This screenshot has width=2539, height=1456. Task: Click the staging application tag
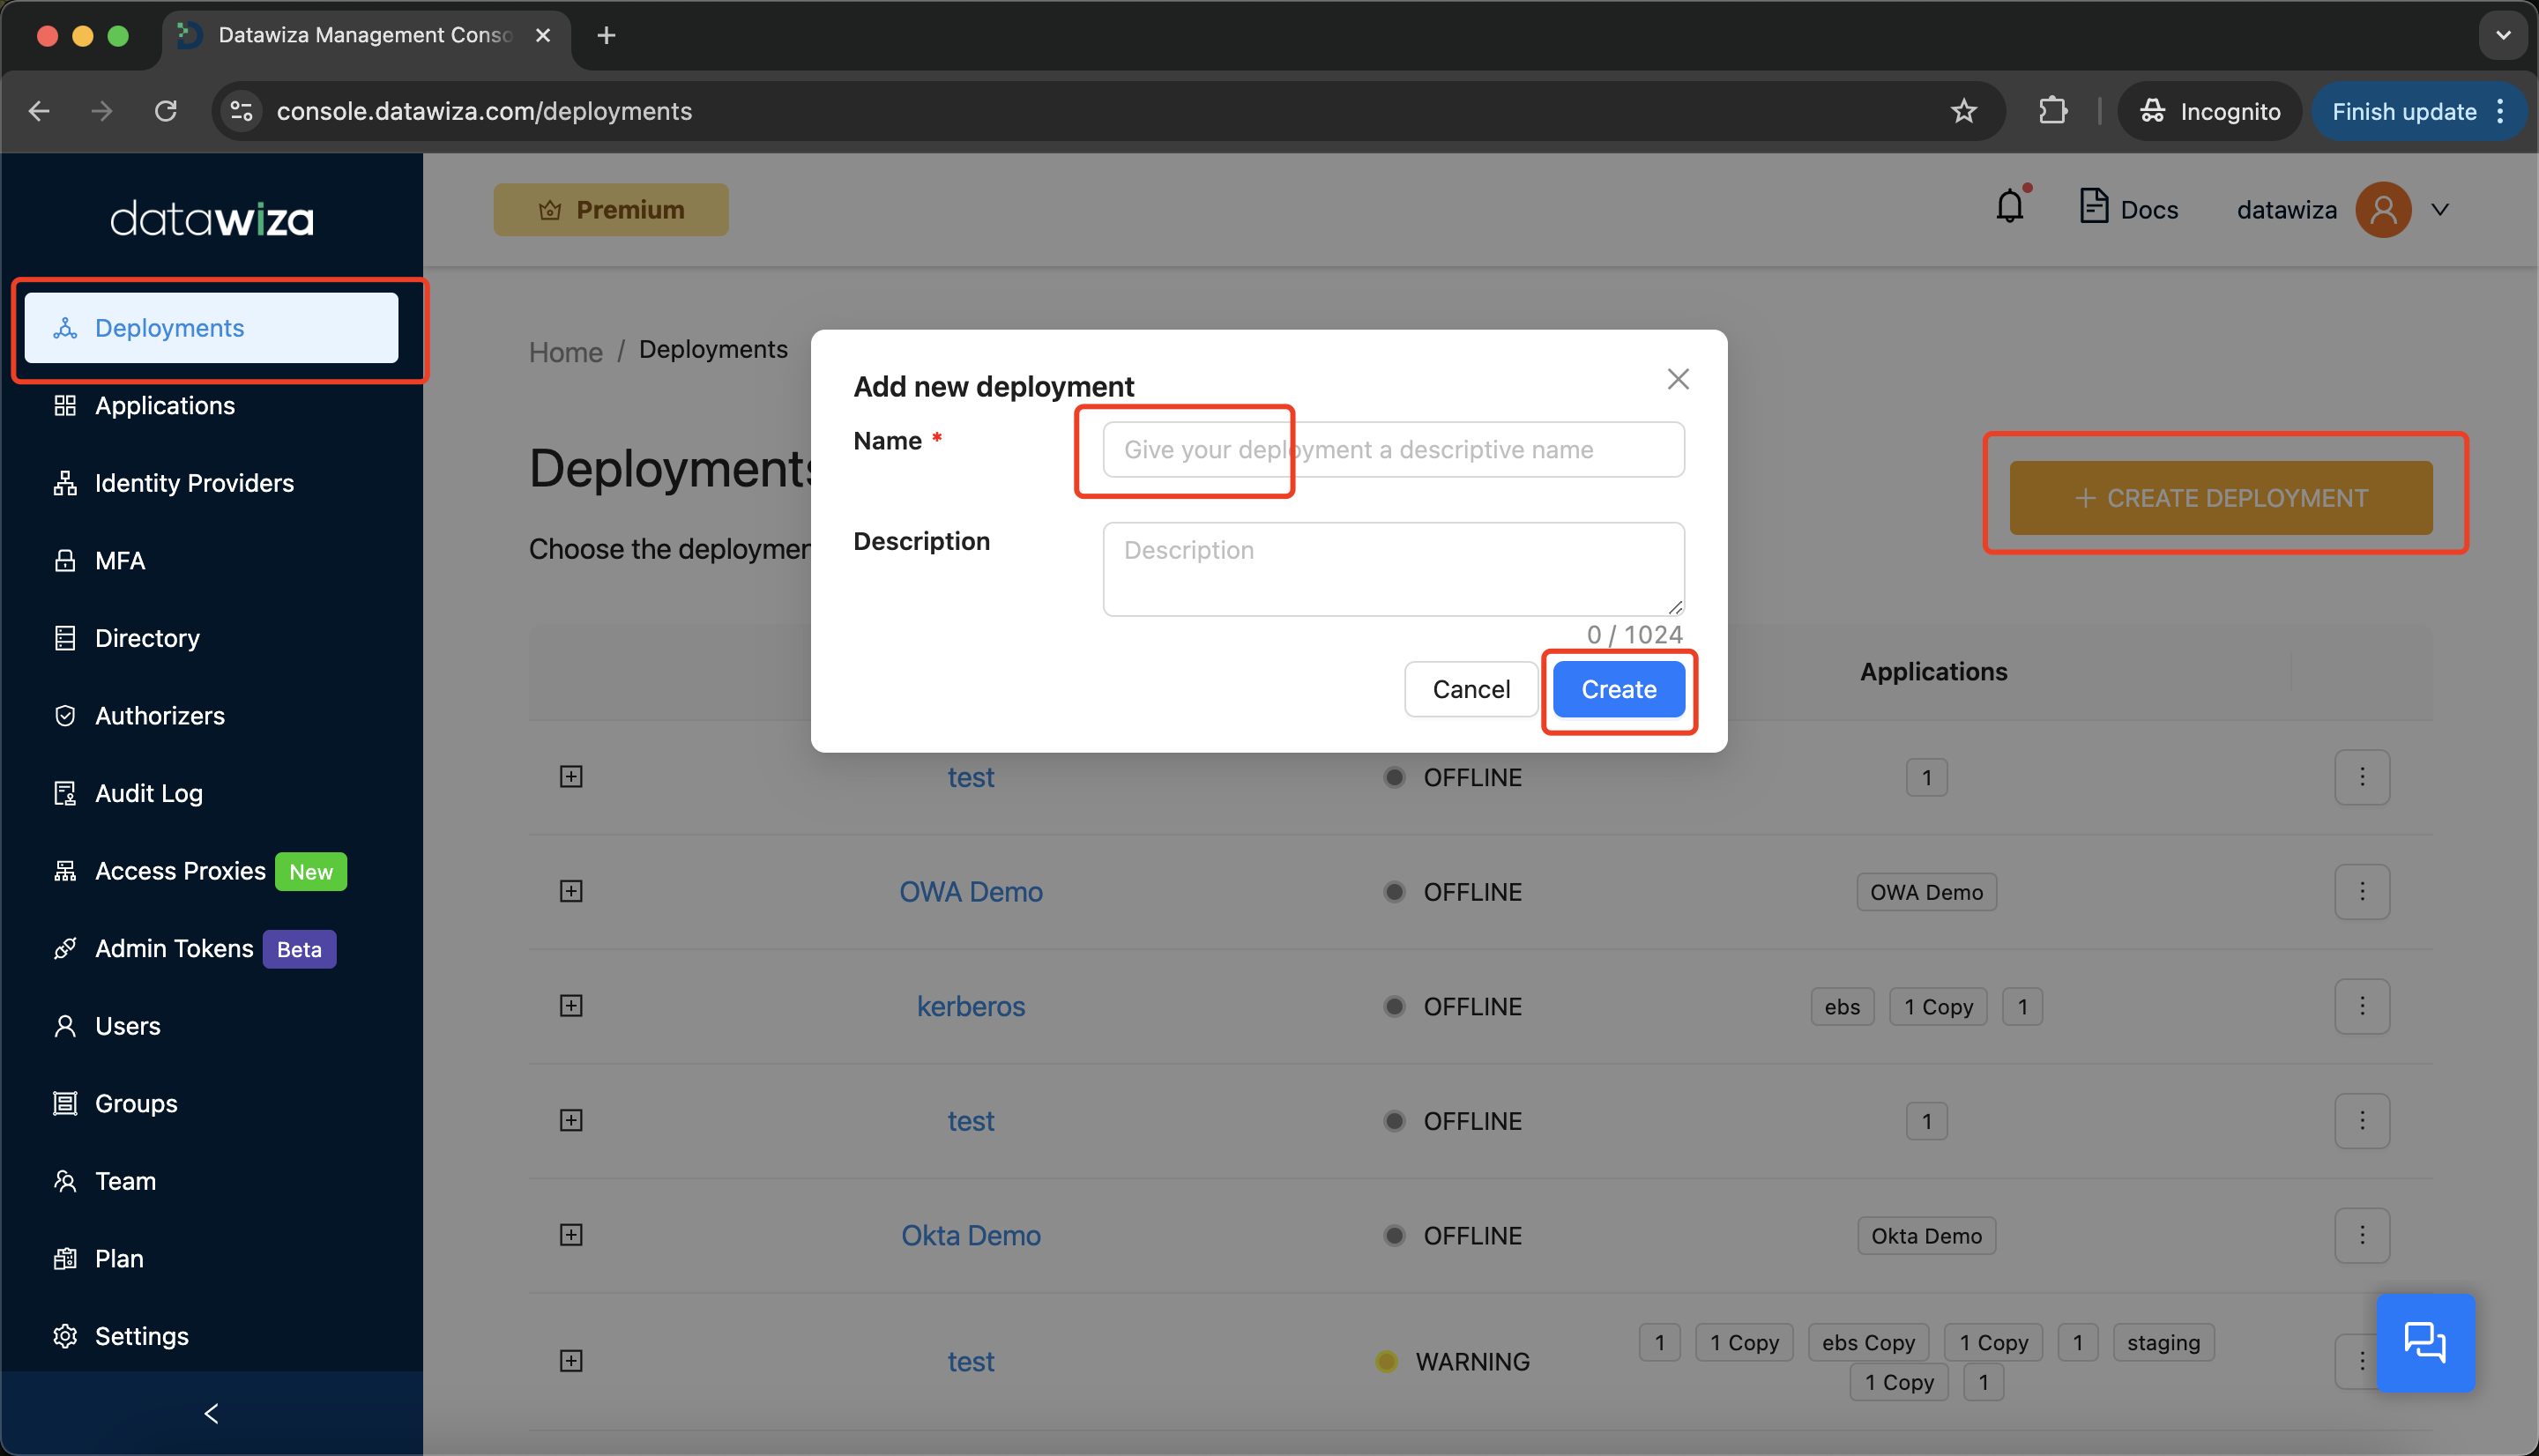tap(2163, 1342)
